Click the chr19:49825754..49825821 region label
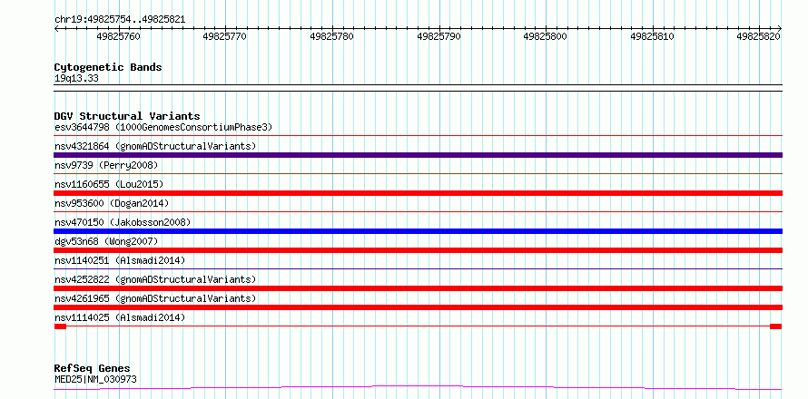The height and width of the screenshot is (399, 808). pos(120,20)
